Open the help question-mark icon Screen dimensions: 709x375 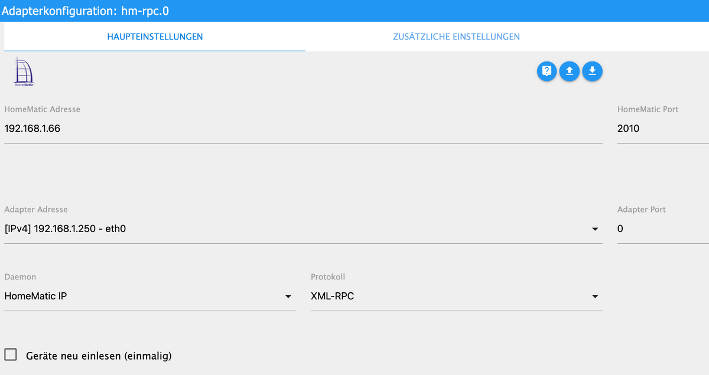[547, 71]
